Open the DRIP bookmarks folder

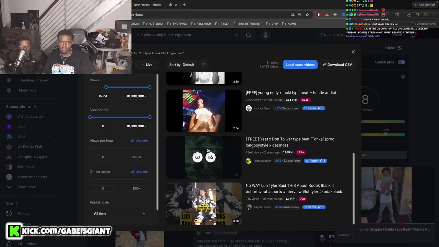pyautogui.click(x=272, y=24)
